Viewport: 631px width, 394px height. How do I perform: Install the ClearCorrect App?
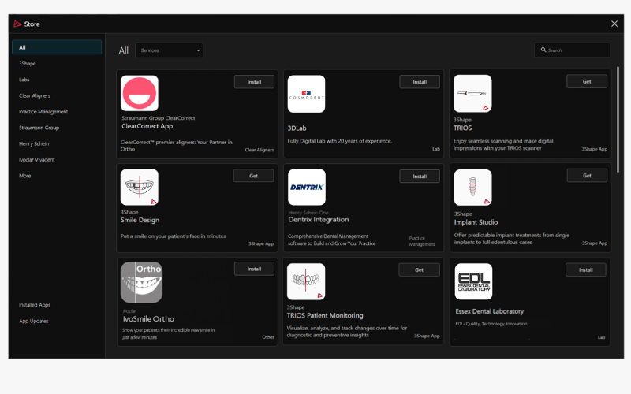pos(254,82)
